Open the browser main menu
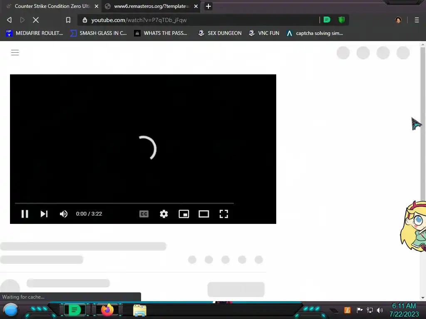Image resolution: width=426 pixels, height=319 pixels. coord(416,20)
